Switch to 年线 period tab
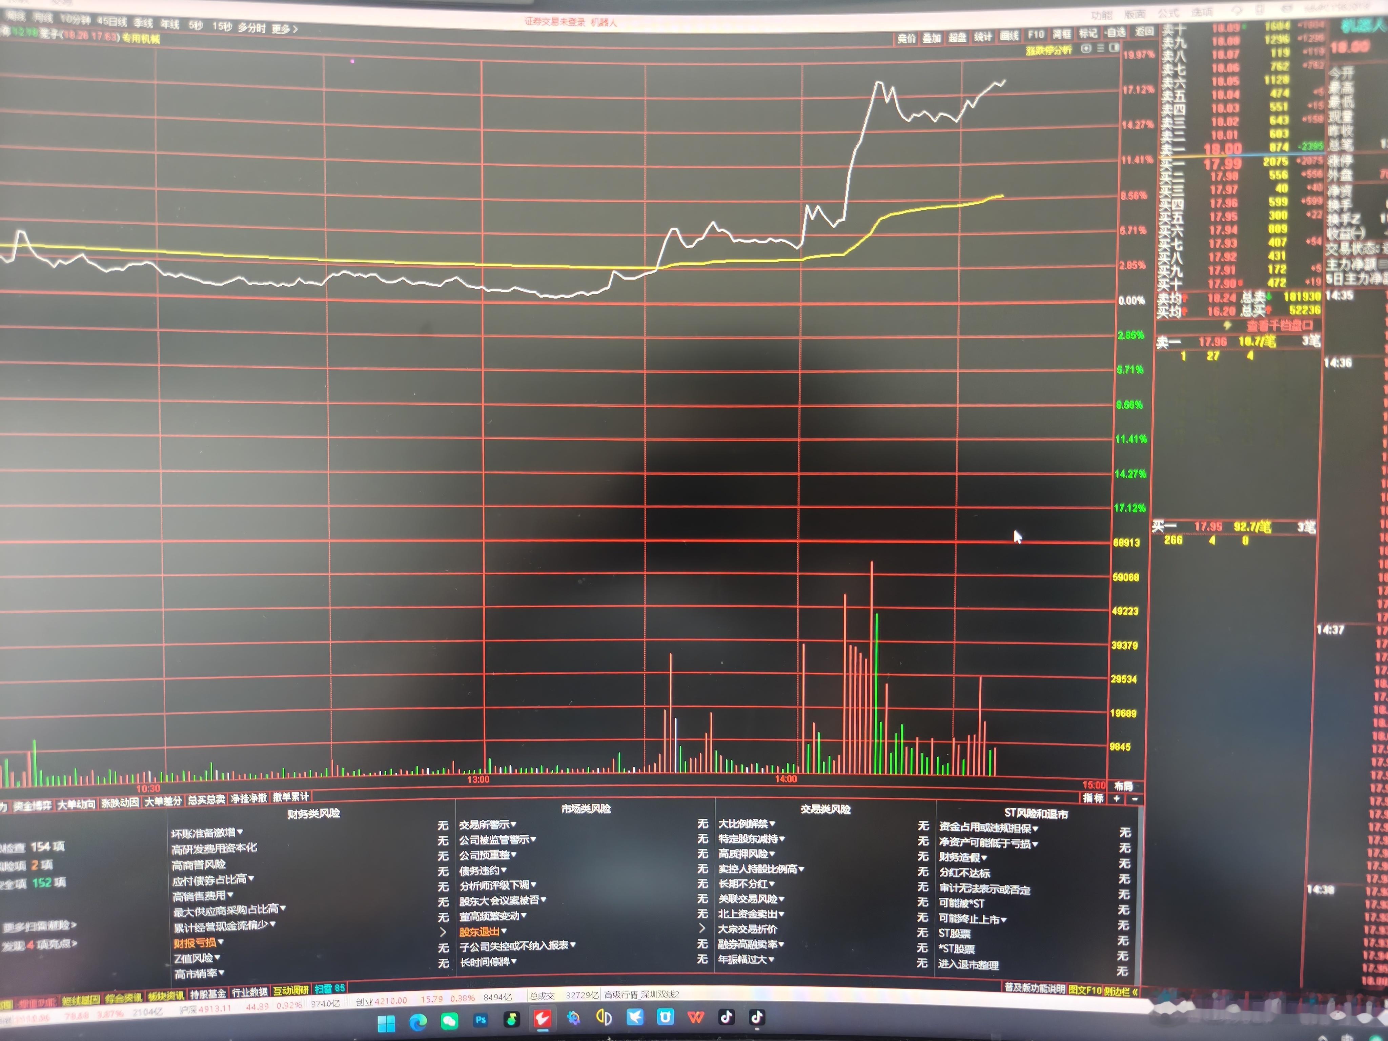 [169, 24]
